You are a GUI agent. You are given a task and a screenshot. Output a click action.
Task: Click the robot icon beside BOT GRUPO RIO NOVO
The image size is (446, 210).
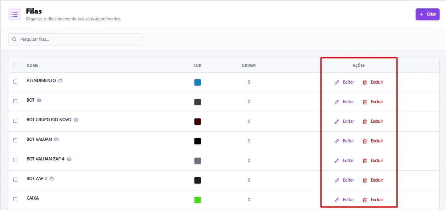tap(76, 120)
